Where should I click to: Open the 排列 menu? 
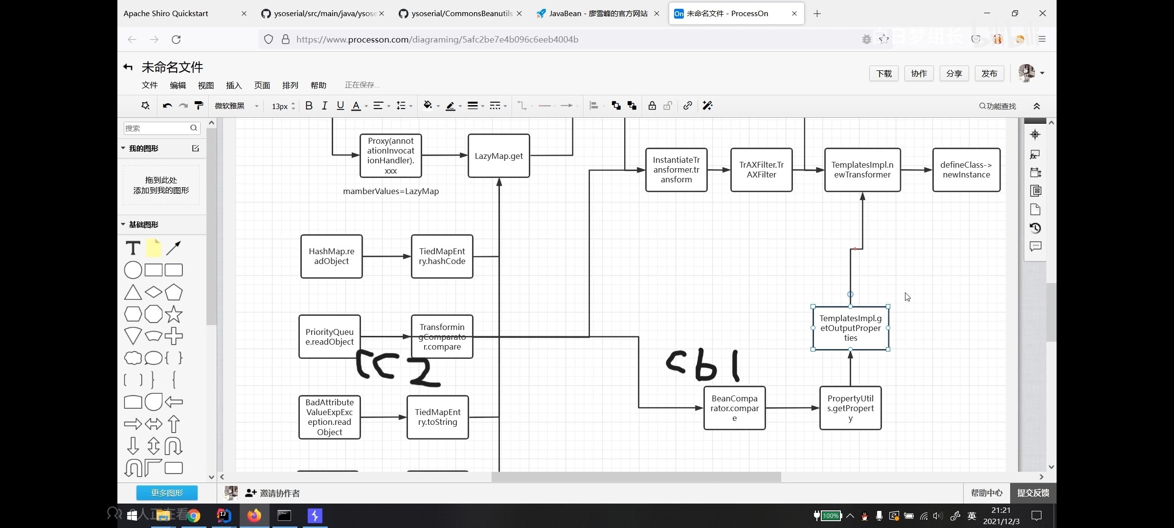coord(290,85)
